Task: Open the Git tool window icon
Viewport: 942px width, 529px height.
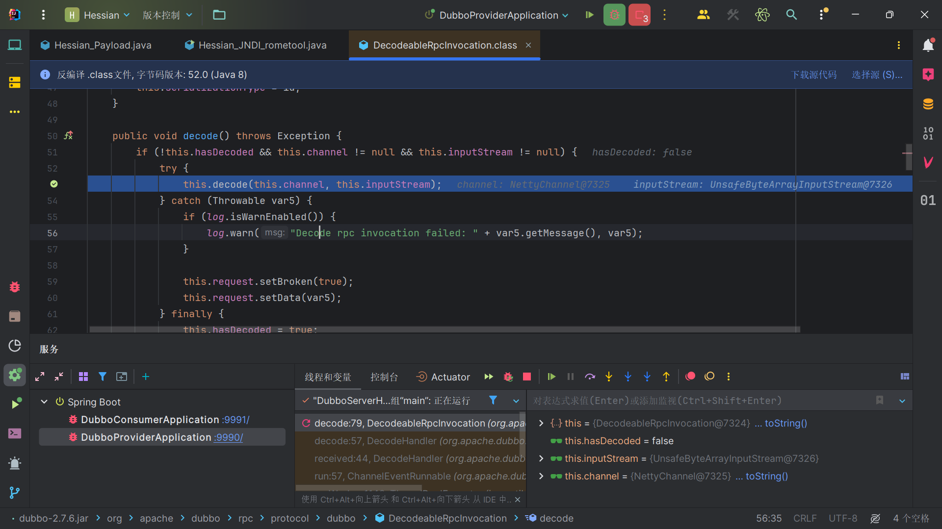Action: pos(15,492)
